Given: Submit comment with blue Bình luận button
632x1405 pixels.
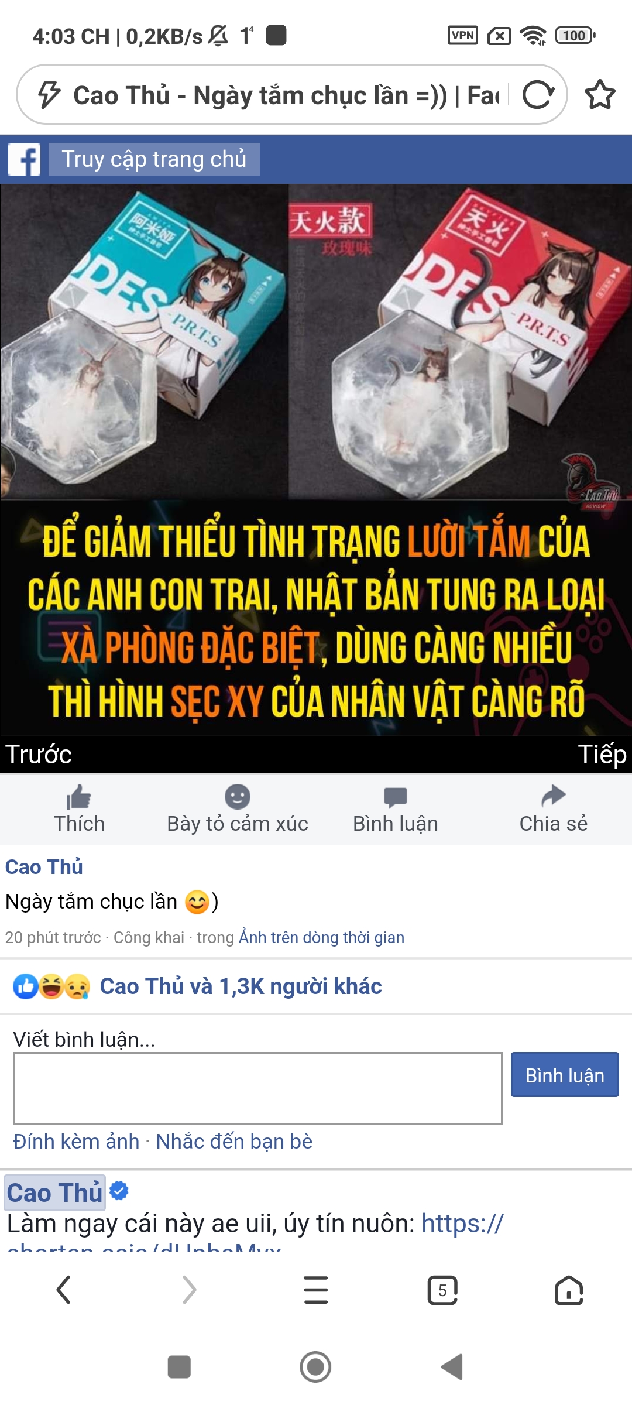Looking at the screenshot, I should 565,1075.
